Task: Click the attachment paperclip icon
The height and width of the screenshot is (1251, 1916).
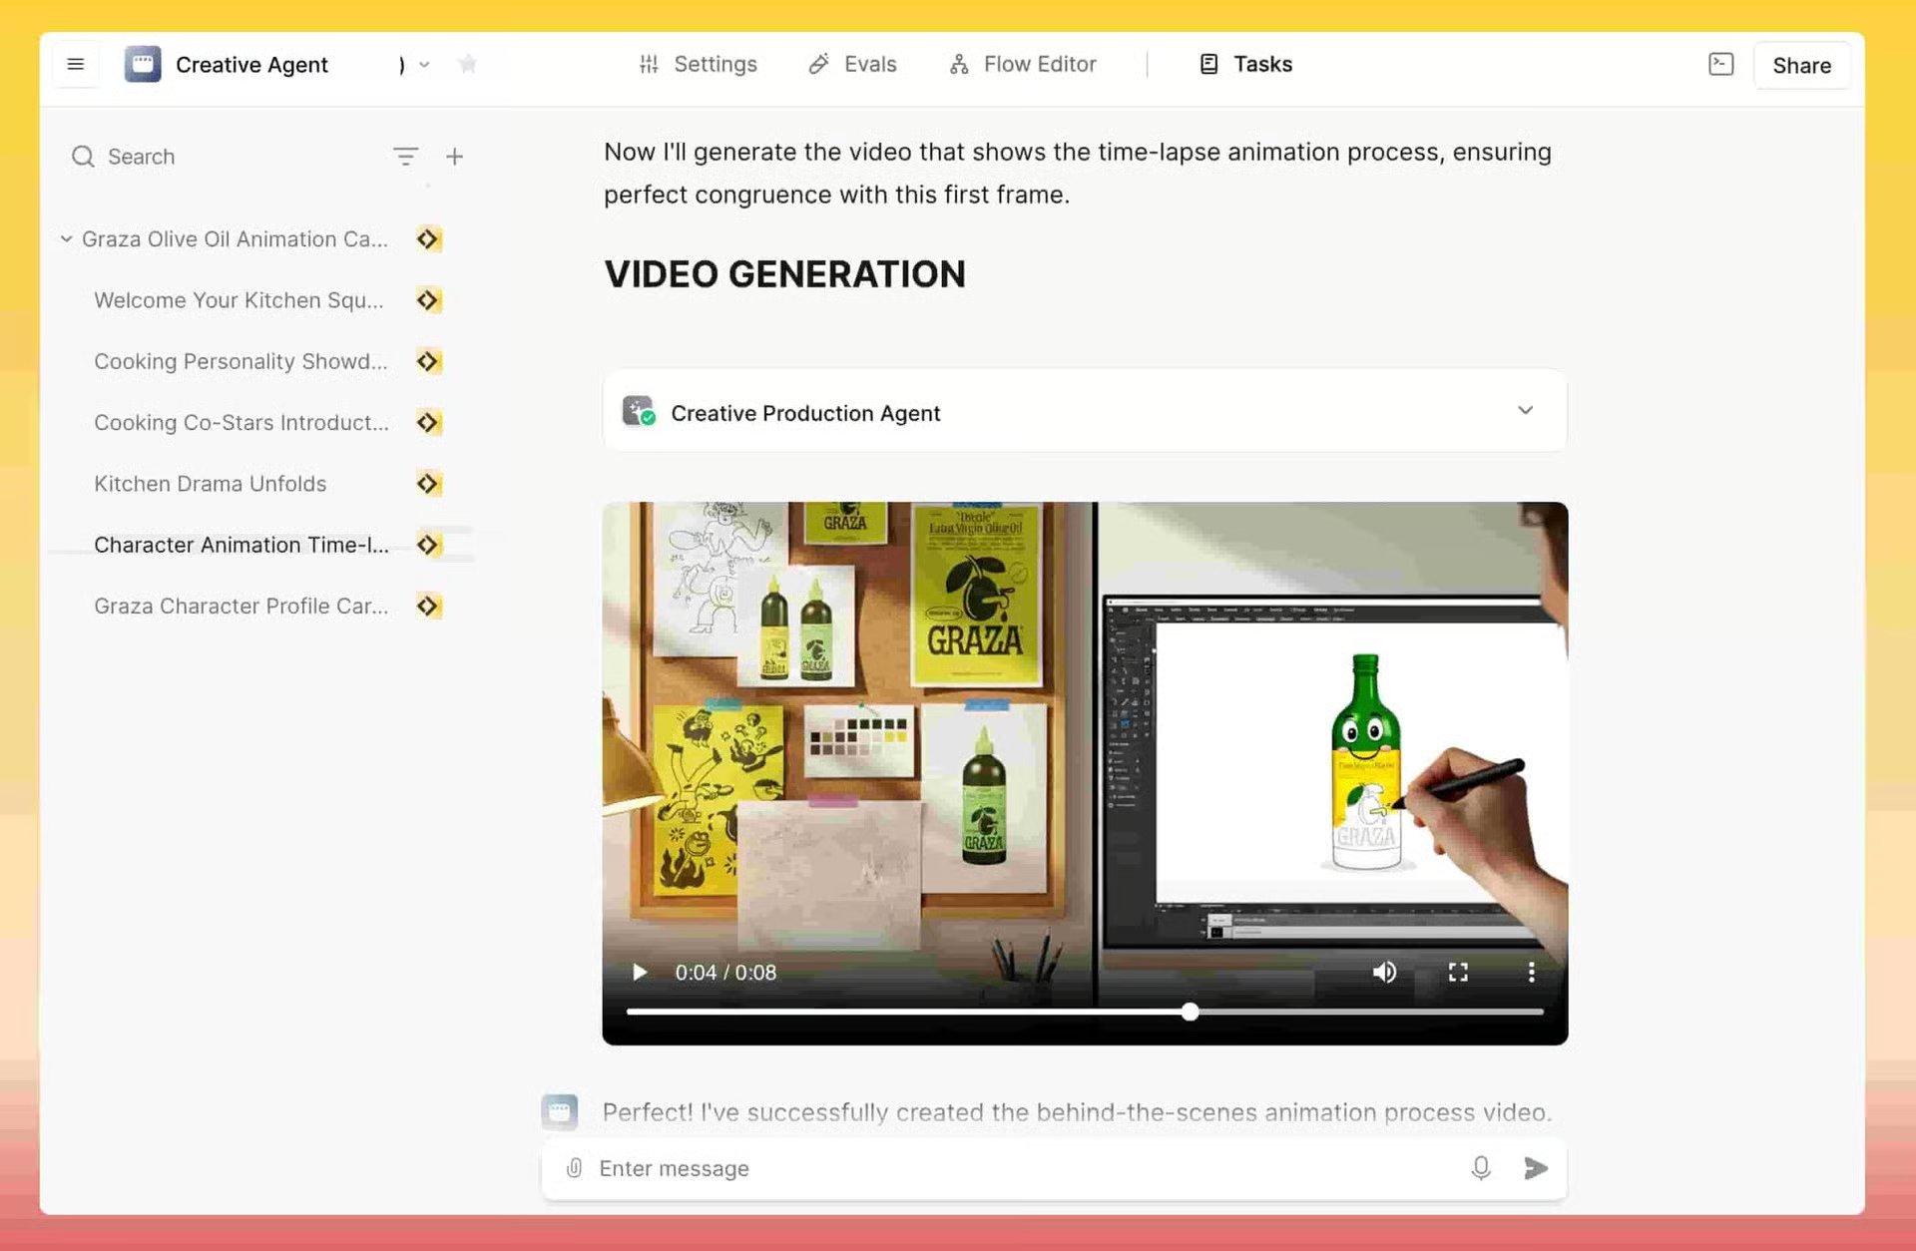Action: pos(574,1168)
